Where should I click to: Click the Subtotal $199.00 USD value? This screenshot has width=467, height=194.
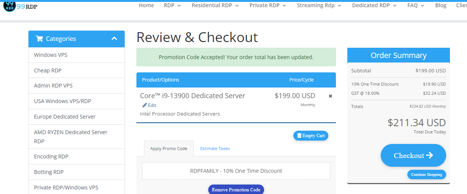click(x=431, y=70)
